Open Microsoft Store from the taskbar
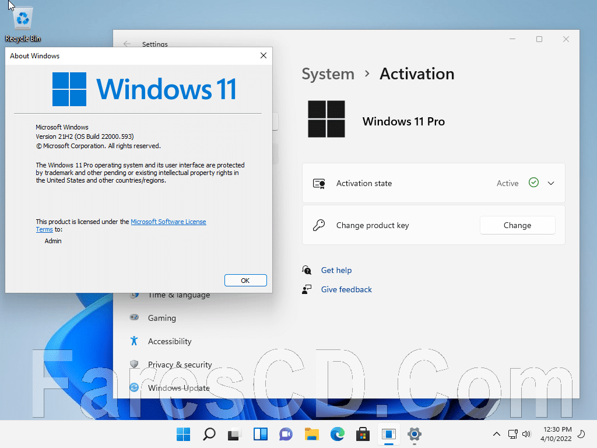This screenshot has width=597, height=448. [x=363, y=434]
